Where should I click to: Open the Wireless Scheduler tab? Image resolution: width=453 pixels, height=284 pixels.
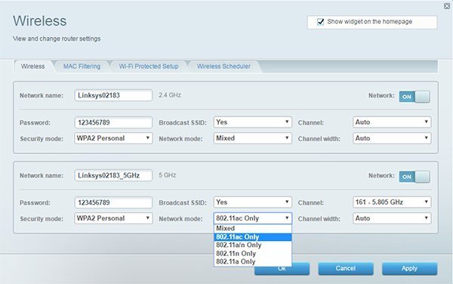[x=223, y=66]
